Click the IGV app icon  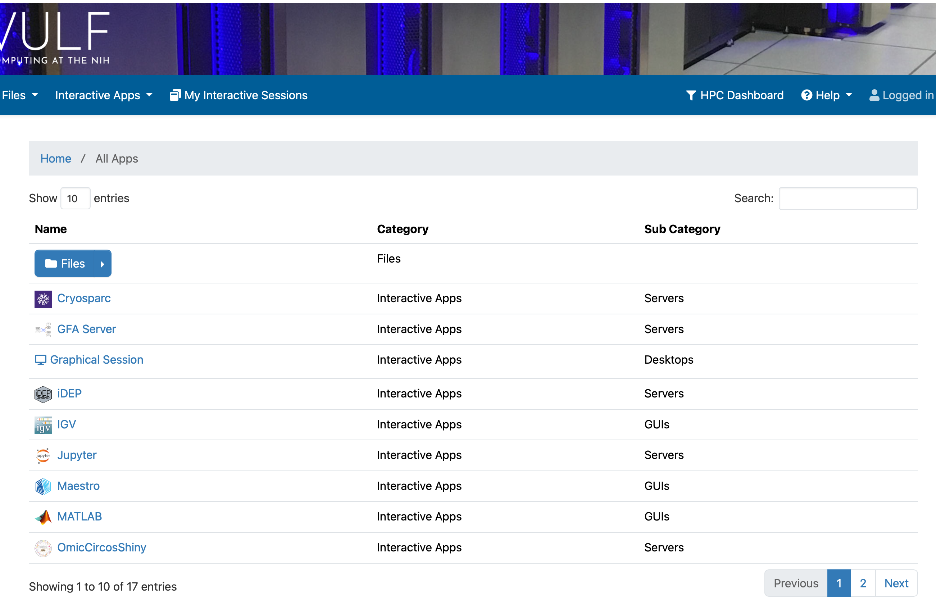pyautogui.click(x=43, y=425)
